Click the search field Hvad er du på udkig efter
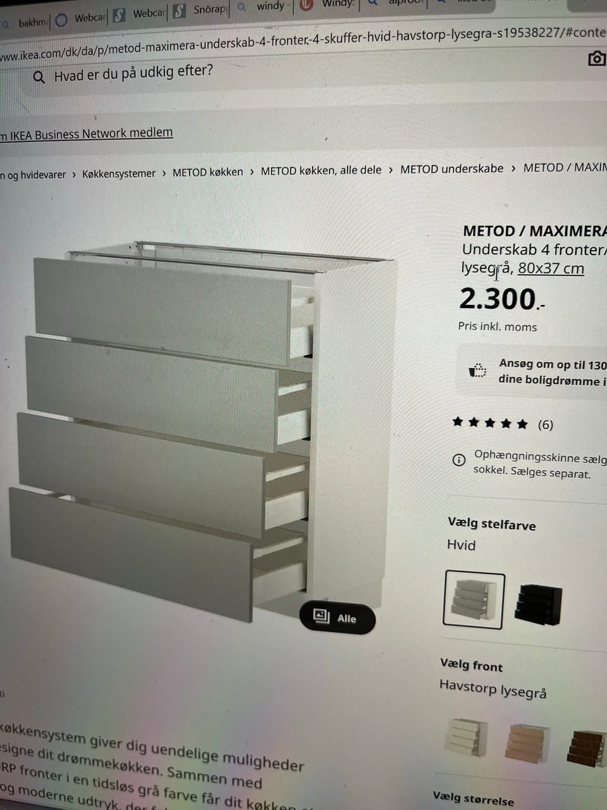Viewport: 607px width, 810px height. 133,73
